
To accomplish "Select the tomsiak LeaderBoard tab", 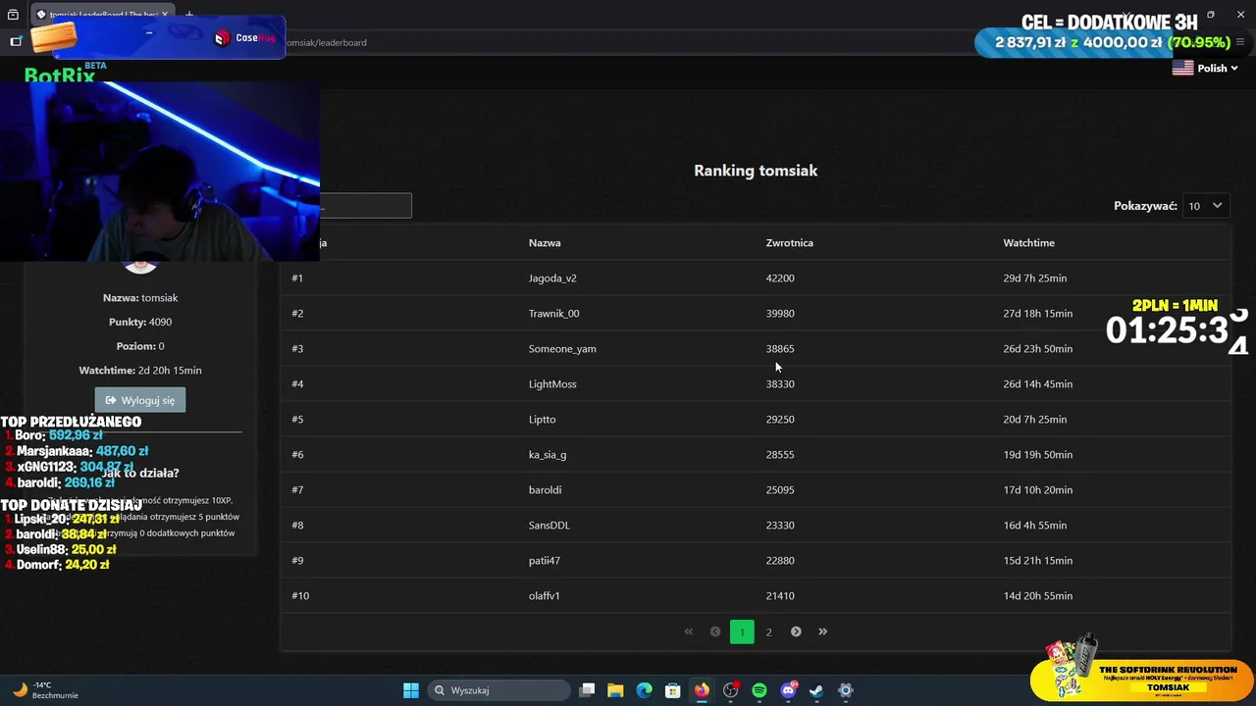I will (x=103, y=15).
